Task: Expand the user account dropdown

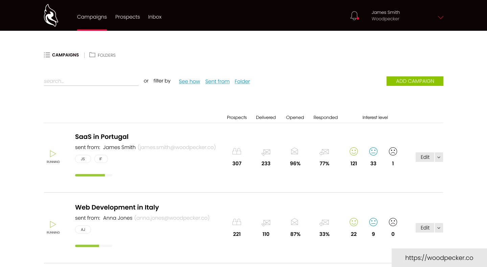Action: (x=440, y=17)
